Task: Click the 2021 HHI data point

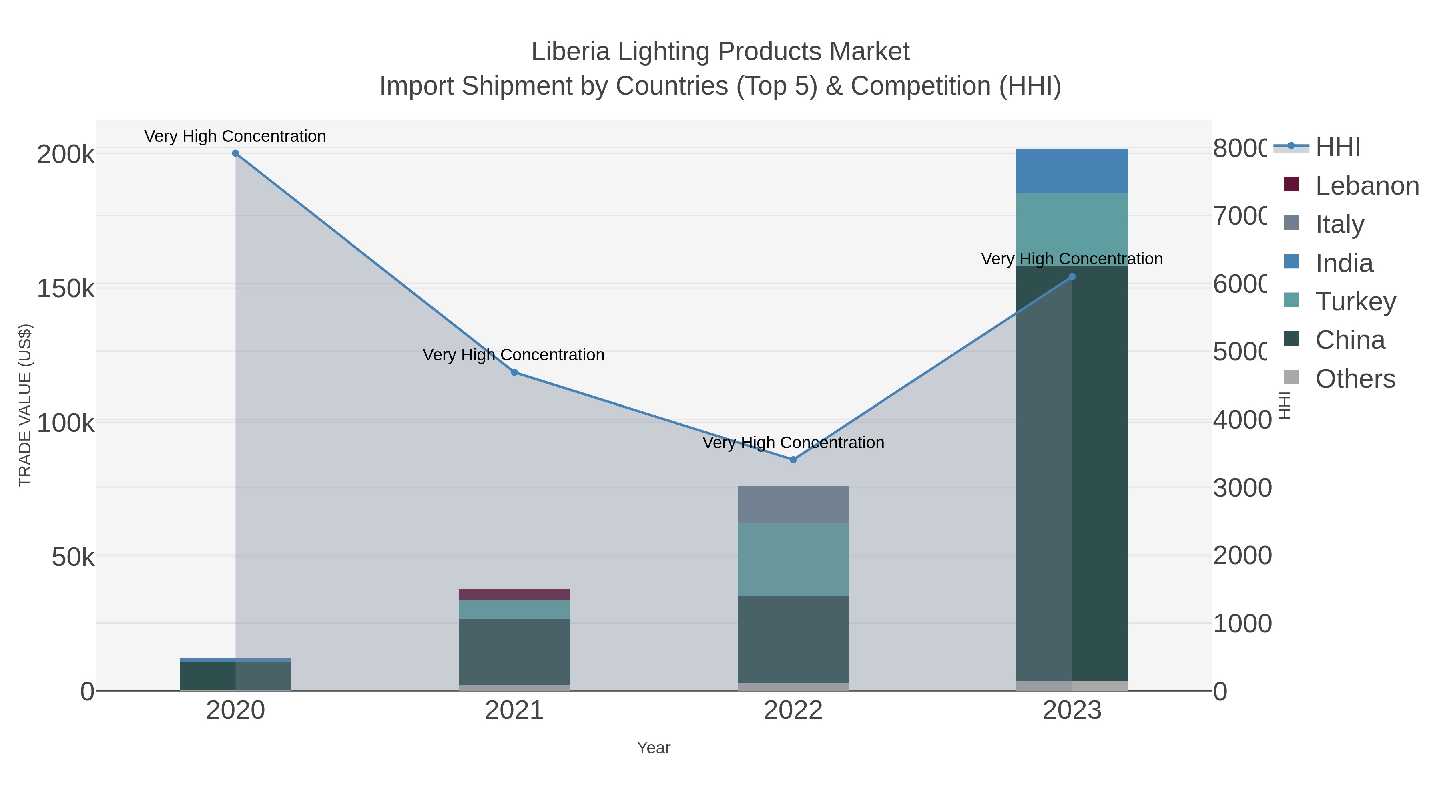Action: point(514,372)
